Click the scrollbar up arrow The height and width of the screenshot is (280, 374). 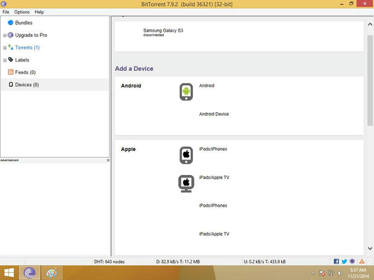click(370, 24)
